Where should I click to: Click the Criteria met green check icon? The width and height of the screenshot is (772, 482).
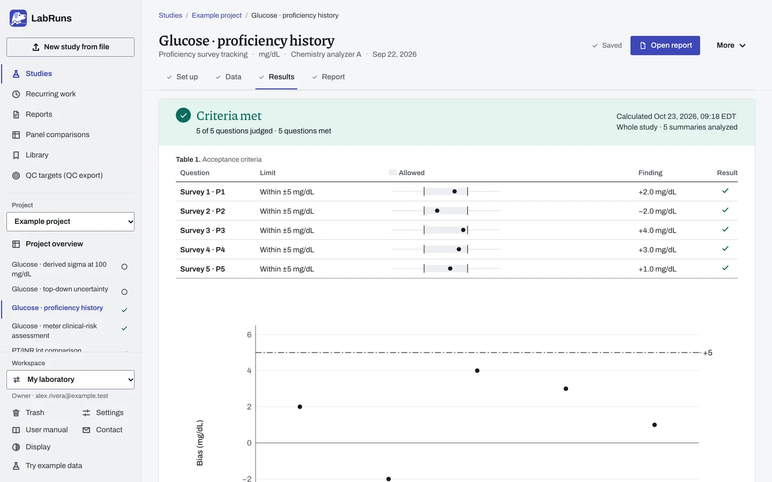point(183,115)
